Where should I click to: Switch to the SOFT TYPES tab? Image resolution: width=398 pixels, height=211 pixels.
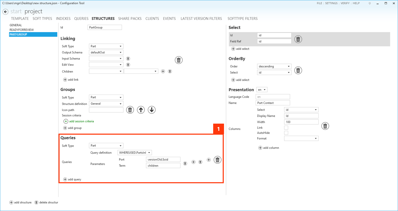point(42,19)
